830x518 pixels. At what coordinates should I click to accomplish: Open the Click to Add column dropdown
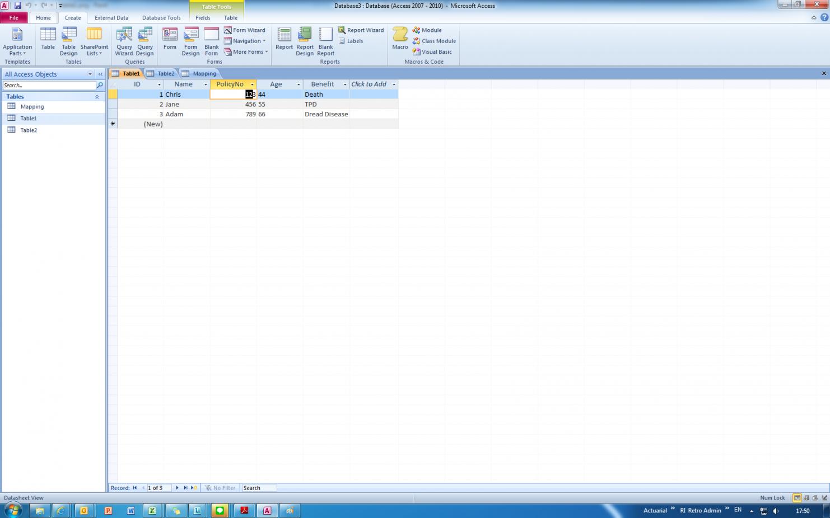coord(394,84)
